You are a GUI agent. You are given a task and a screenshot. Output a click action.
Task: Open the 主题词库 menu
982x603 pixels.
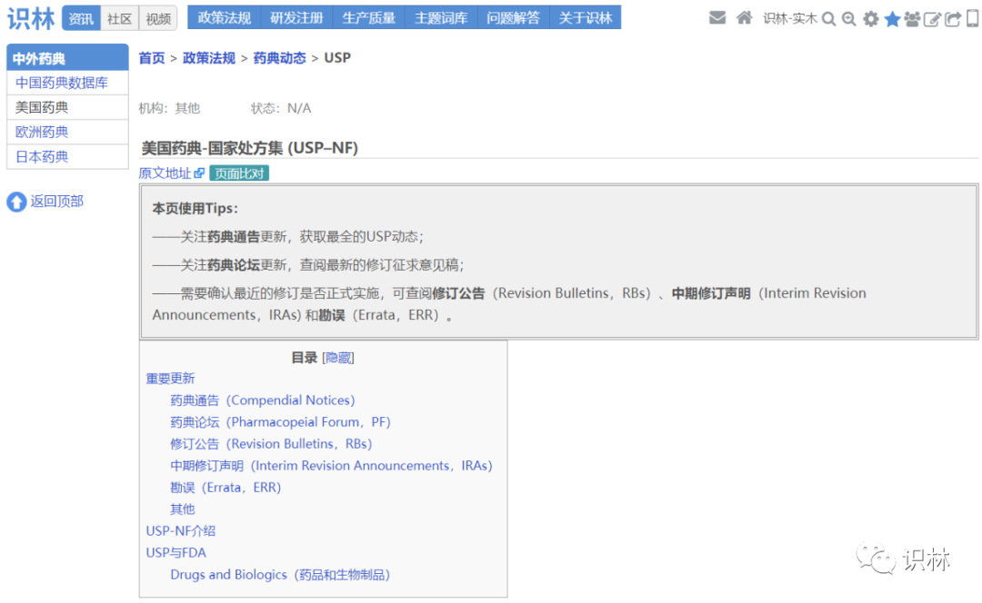click(x=441, y=17)
